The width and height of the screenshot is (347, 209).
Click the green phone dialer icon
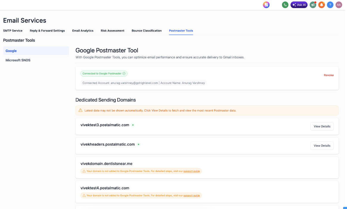click(x=285, y=5)
